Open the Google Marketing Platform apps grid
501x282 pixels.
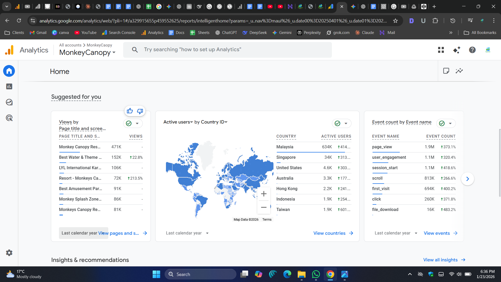click(x=441, y=50)
